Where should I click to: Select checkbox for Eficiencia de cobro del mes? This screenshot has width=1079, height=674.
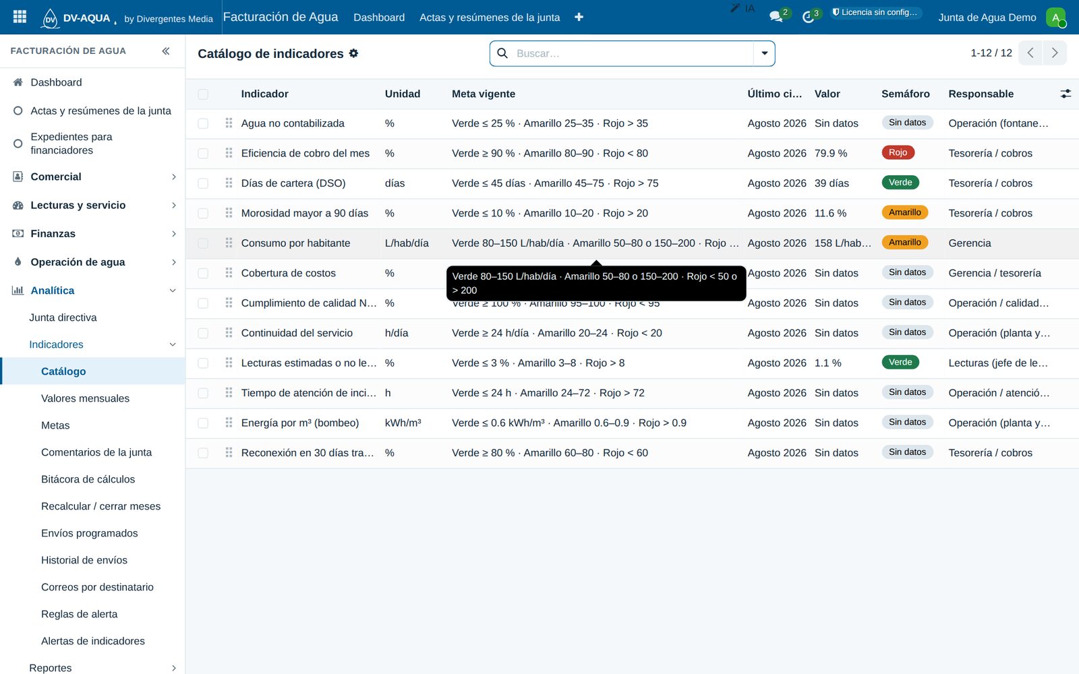point(203,154)
